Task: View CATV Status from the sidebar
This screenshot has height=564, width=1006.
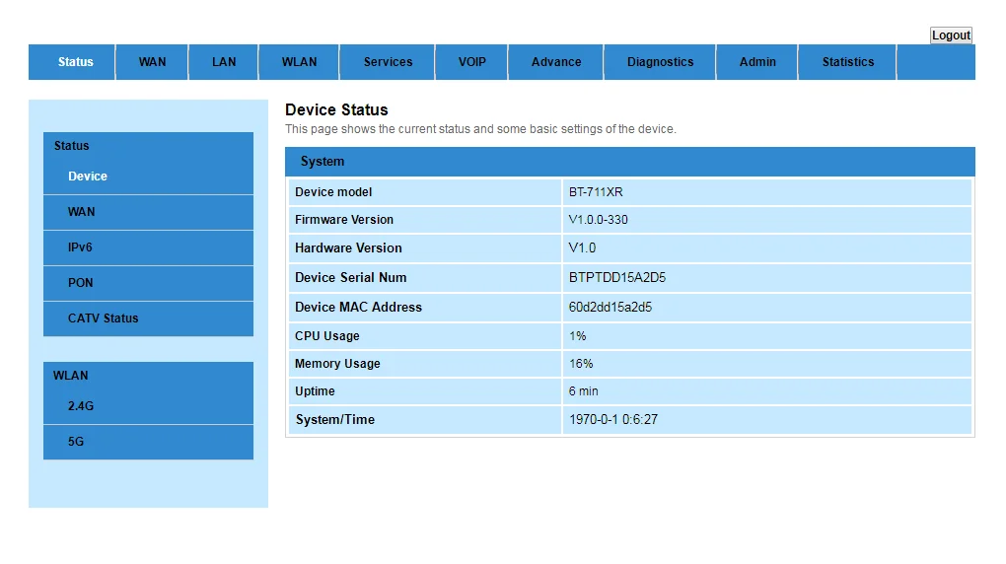Action: (x=104, y=318)
